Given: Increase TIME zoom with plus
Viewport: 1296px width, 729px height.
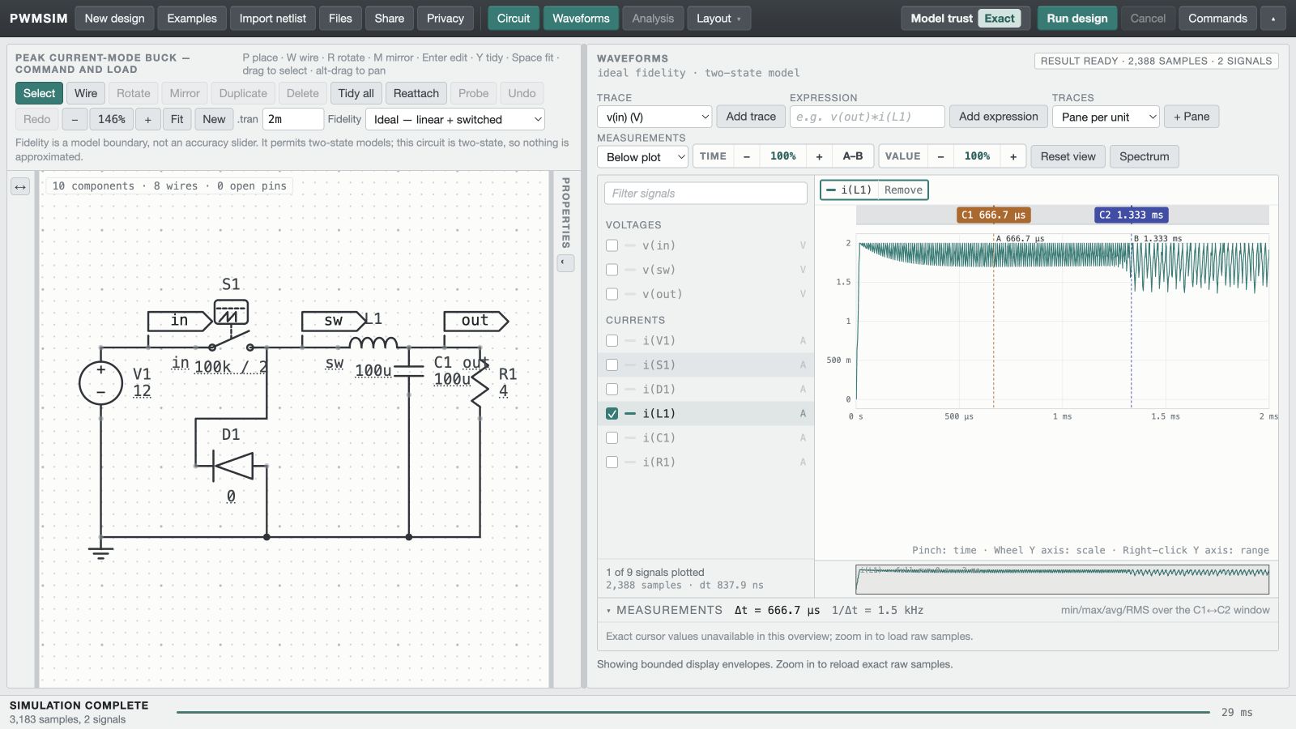Looking at the screenshot, I should [819, 156].
